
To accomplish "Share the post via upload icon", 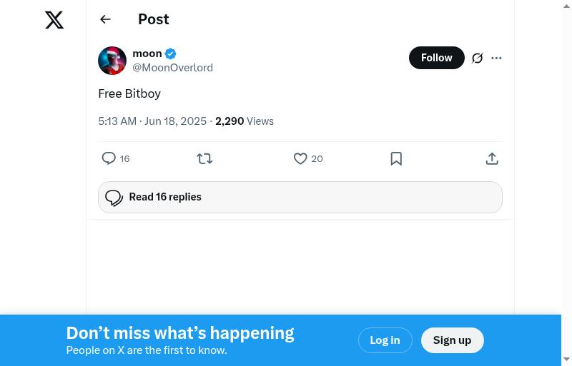I will pyautogui.click(x=492, y=158).
